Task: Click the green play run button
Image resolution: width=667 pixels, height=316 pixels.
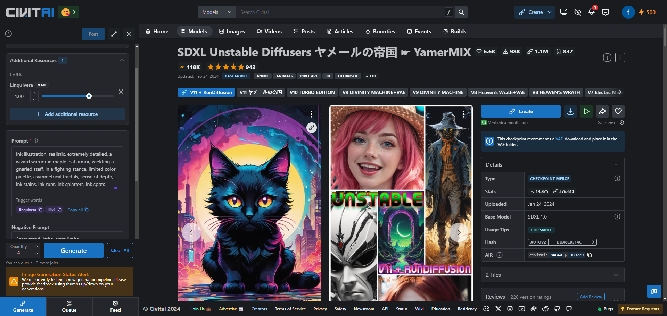Action: pyautogui.click(x=586, y=111)
